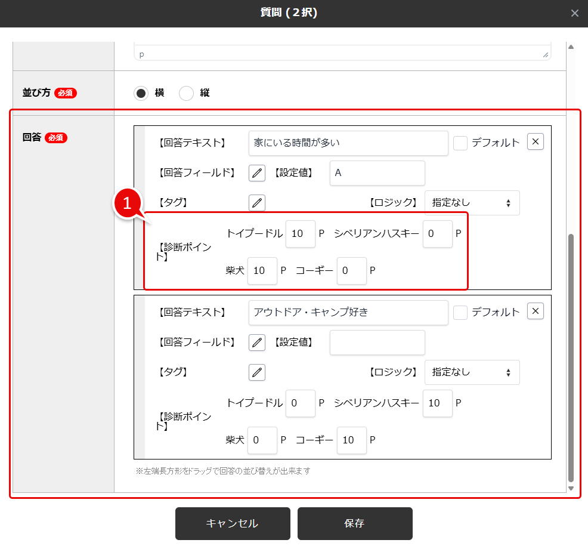Screen dimensions: 588x552
Task: Check デフォルト for the first answer
Action: [460, 141]
